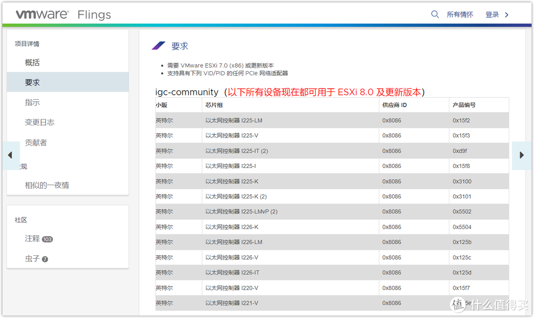Open the 注释 comments section
Screen dimensions: 534x318
(34, 238)
